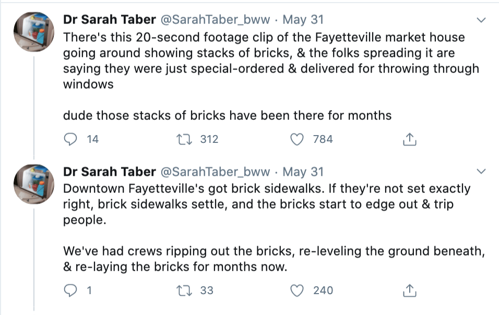Click the @SarahTaber_bww handle on first tweet

tap(215, 20)
